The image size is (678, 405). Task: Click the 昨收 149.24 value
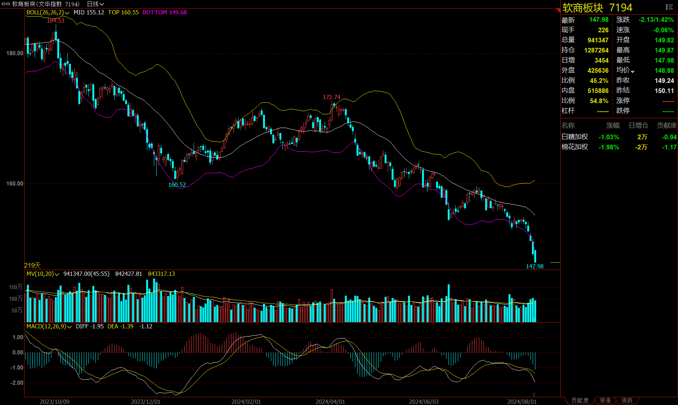click(x=664, y=81)
